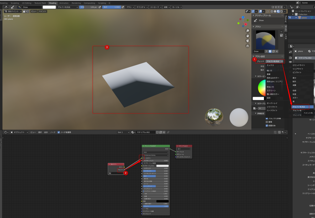This screenshot has height=218, width=315.
Task: Select solid viewport shading sphere icon
Action: pos(275,11)
